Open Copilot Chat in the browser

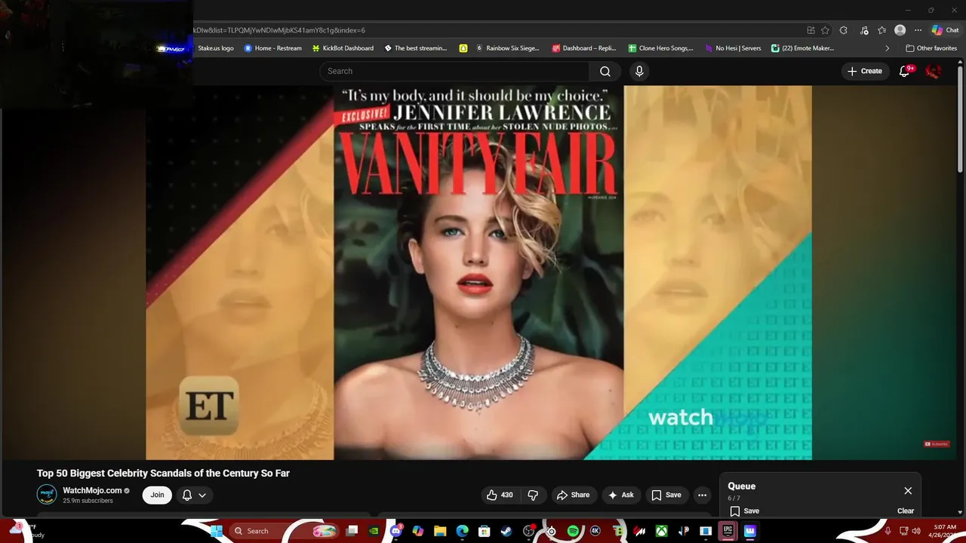tap(945, 30)
